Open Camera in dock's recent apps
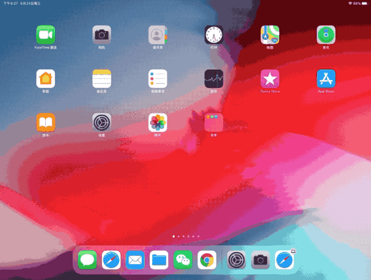 pos(260,260)
